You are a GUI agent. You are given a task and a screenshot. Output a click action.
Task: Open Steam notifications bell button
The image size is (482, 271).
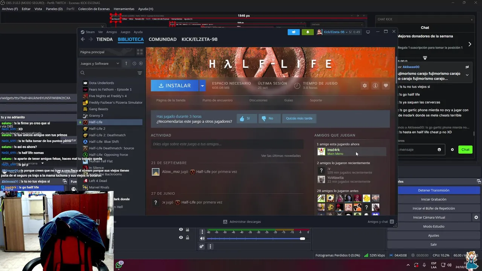(308, 32)
